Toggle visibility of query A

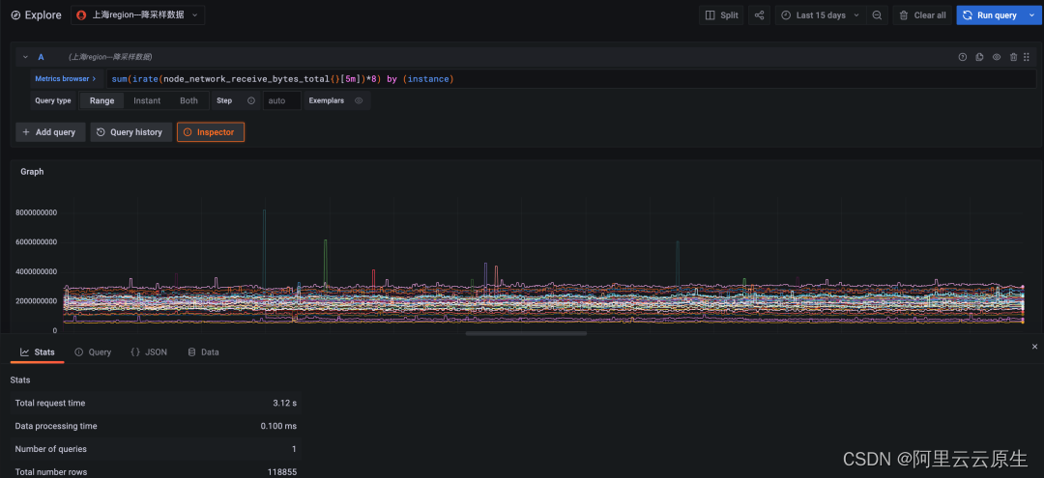click(997, 57)
